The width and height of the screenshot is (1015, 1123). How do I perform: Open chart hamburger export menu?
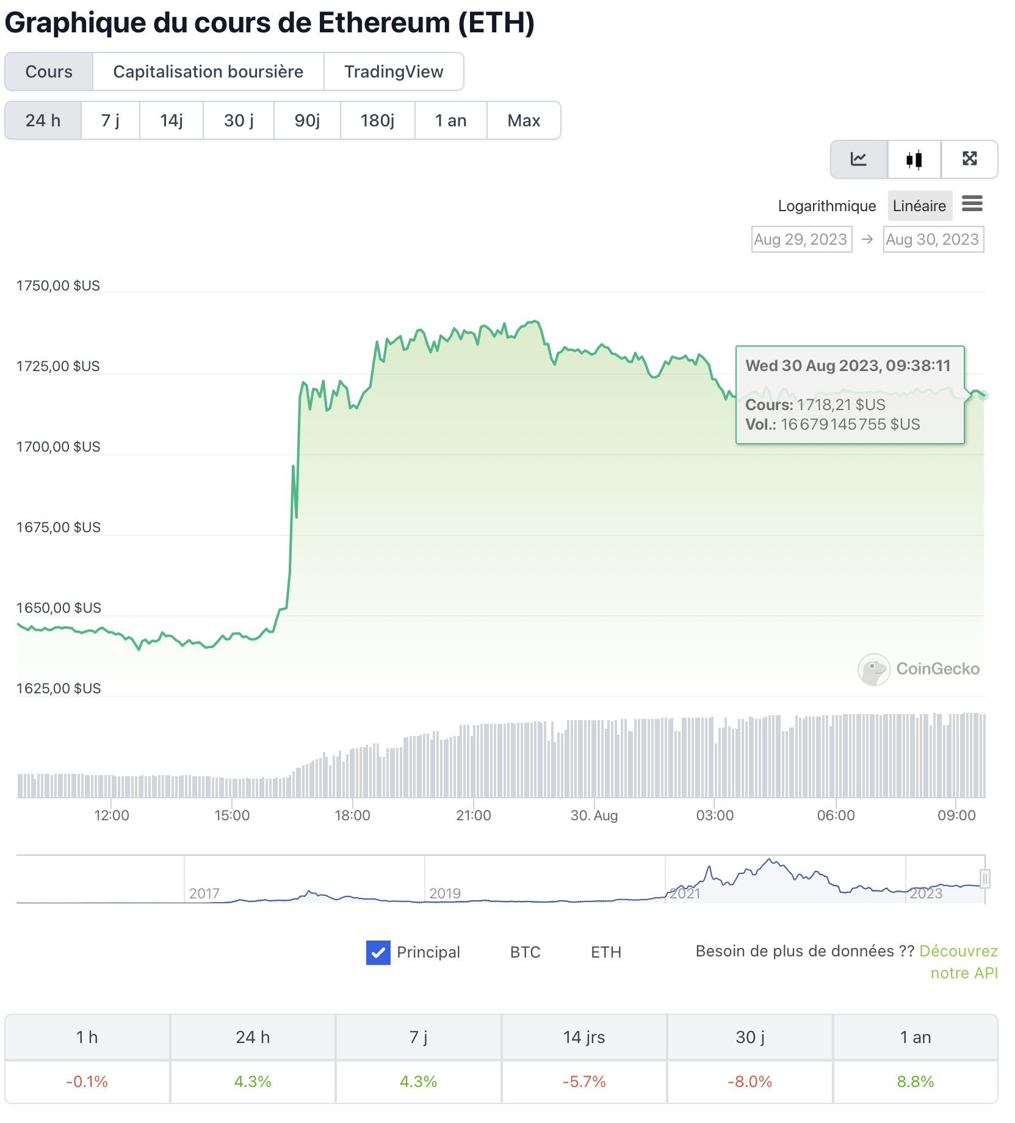coord(972,204)
